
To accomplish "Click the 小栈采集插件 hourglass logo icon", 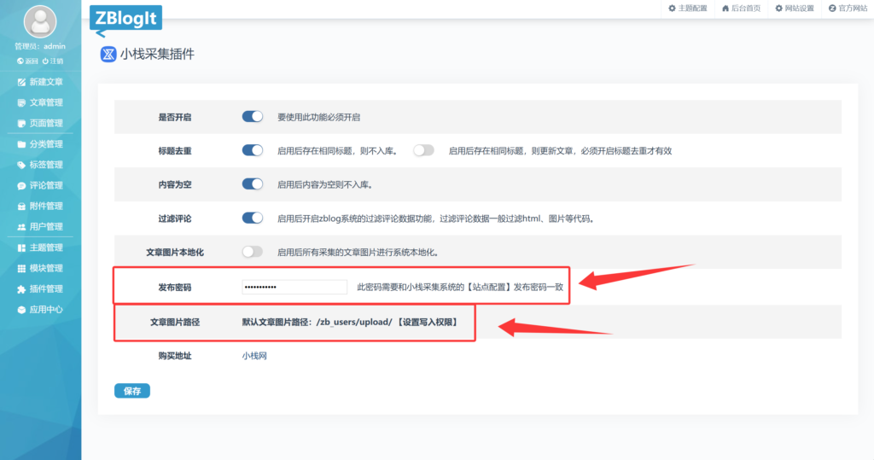I will pyautogui.click(x=108, y=54).
